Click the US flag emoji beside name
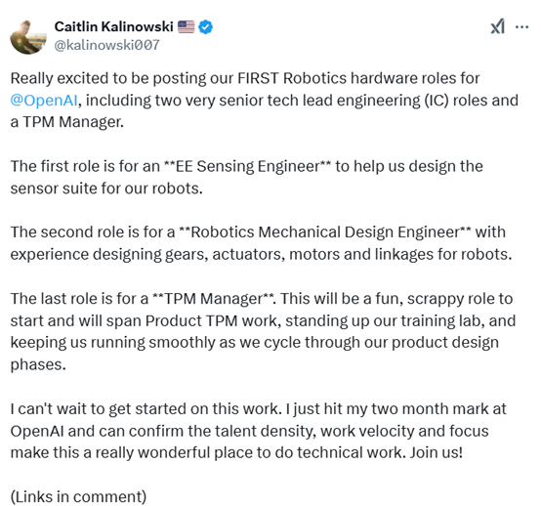The width and height of the screenshot is (541, 506). [x=186, y=27]
